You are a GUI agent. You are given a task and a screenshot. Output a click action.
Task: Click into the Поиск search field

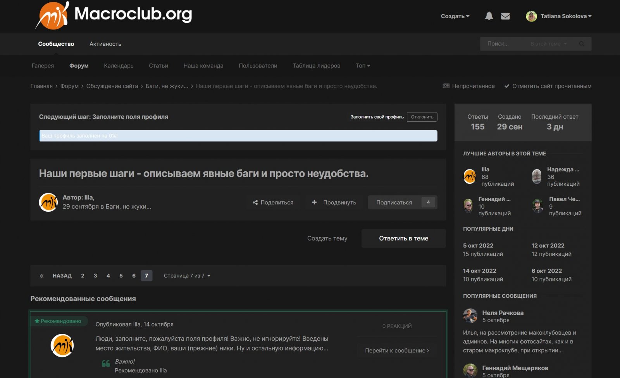[x=504, y=44]
